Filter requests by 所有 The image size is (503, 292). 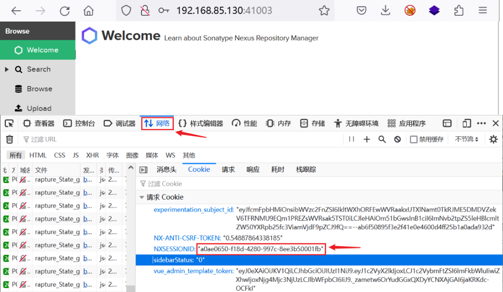[x=15, y=156]
